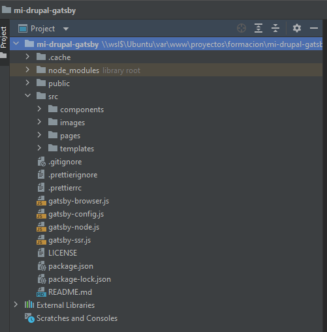The image size is (327, 332).
Task: Click the JS icon of gatsby-node.js
Action: click(x=41, y=227)
